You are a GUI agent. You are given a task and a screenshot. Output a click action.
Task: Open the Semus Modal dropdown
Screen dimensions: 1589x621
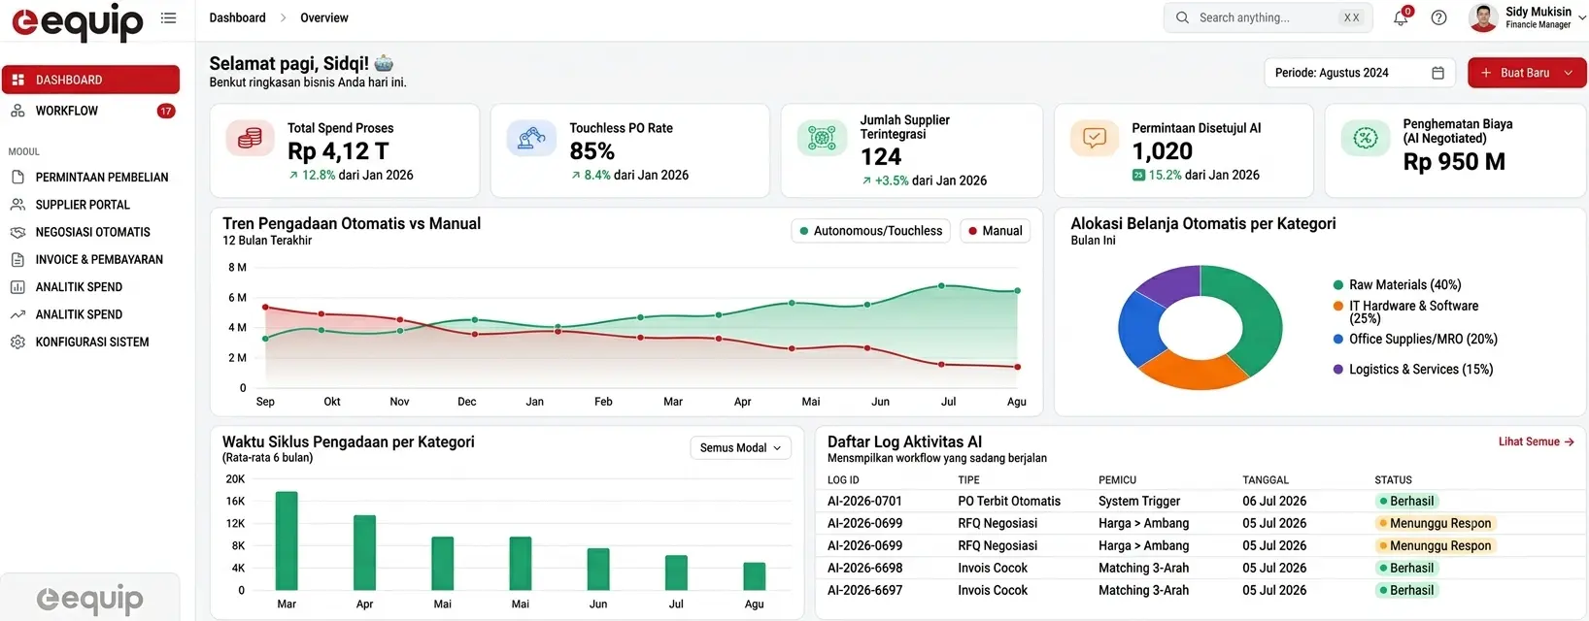(740, 447)
